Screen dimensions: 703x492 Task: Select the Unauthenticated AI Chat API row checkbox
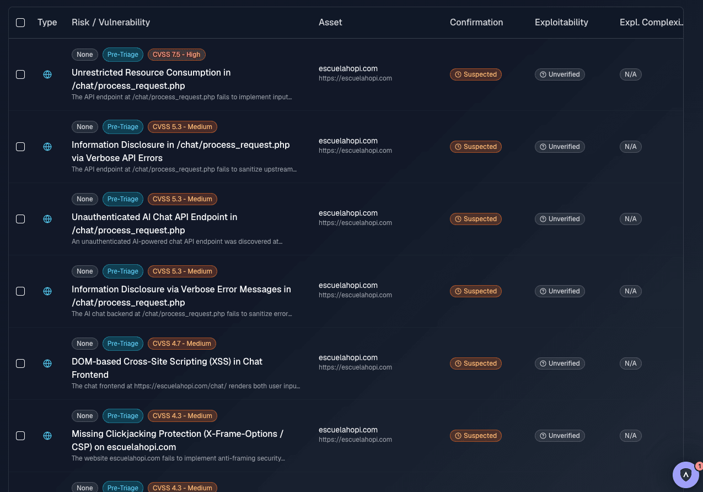(20, 219)
